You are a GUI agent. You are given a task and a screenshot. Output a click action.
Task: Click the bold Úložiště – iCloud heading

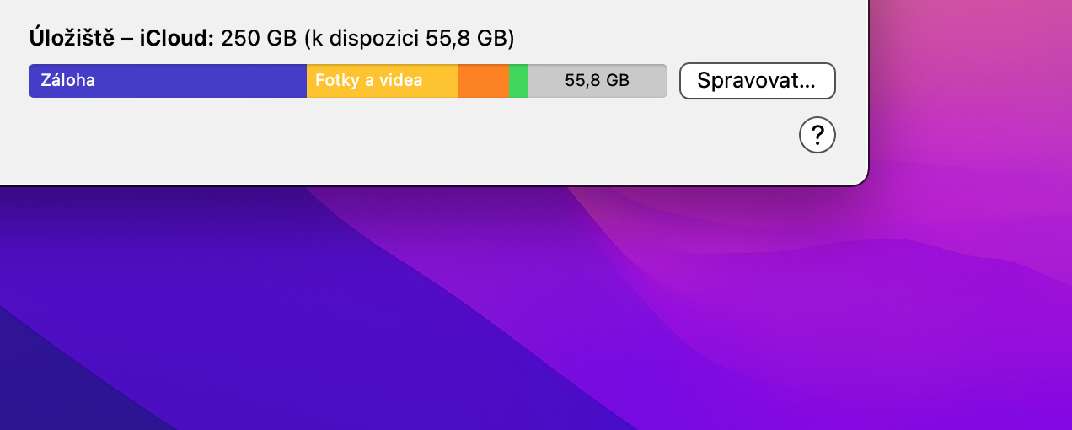point(122,38)
